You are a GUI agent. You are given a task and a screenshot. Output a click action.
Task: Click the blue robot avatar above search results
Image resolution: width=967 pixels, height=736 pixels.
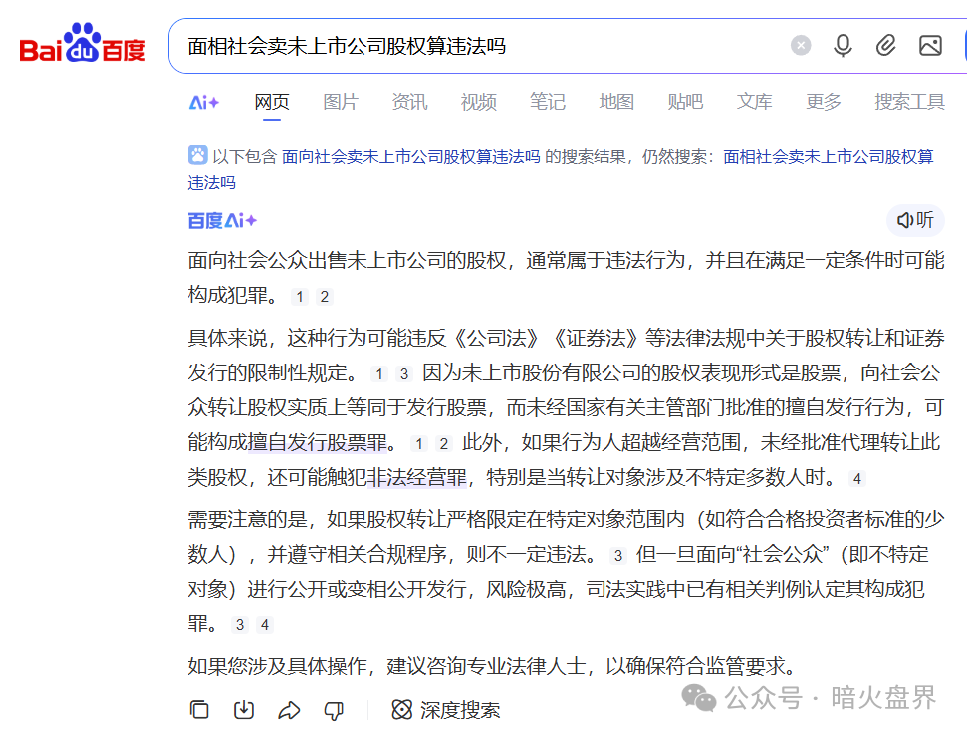[198, 156]
